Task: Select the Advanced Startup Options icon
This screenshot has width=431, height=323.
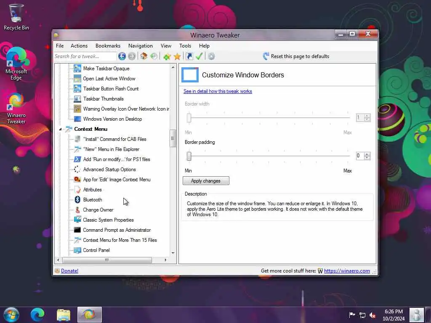Action: click(x=77, y=169)
